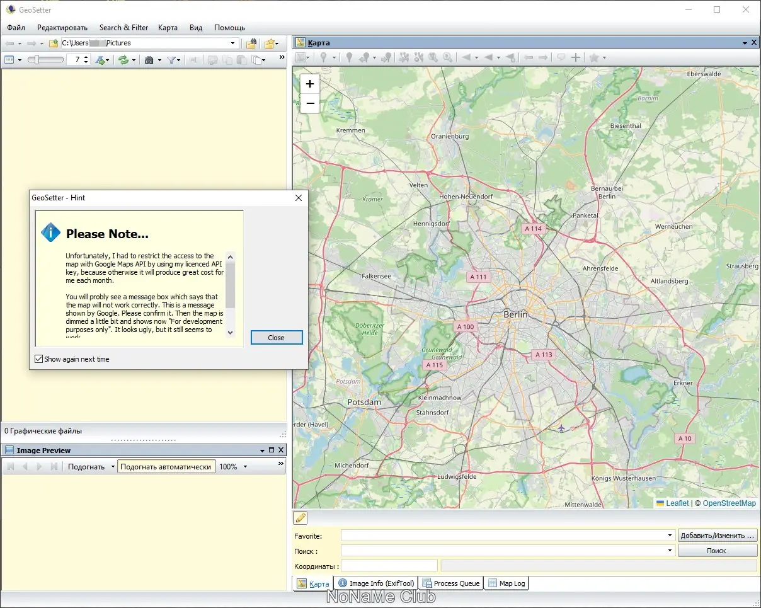Open the Favorite combo box dropdown
761x608 pixels.
670,536
